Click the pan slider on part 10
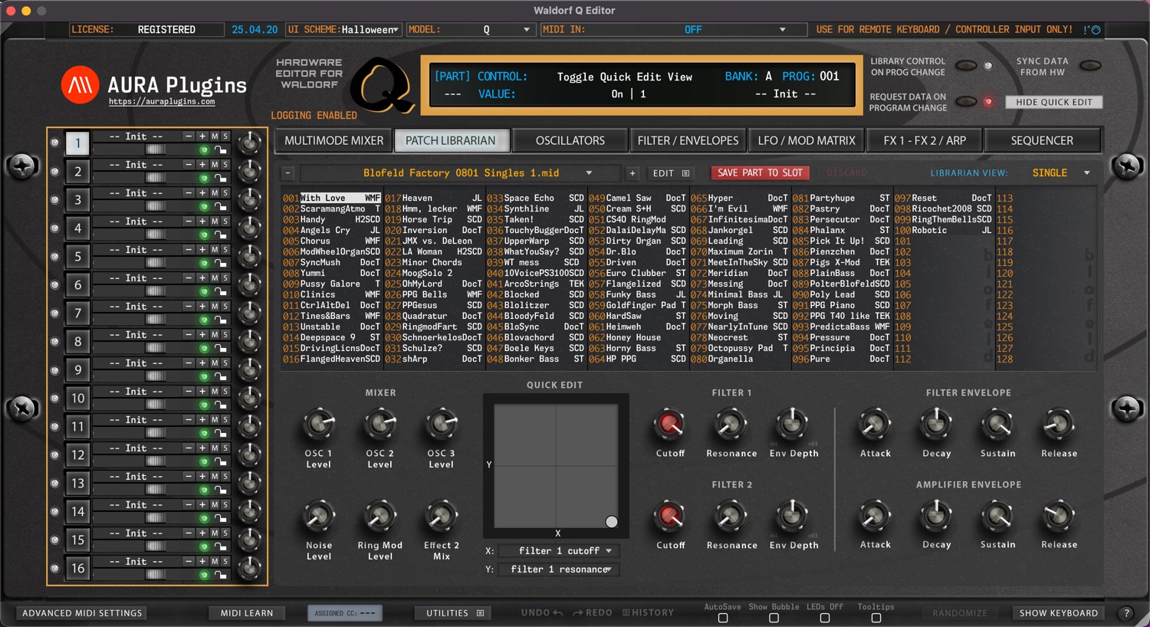The image size is (1150, 627). click(x=156, y=405)
